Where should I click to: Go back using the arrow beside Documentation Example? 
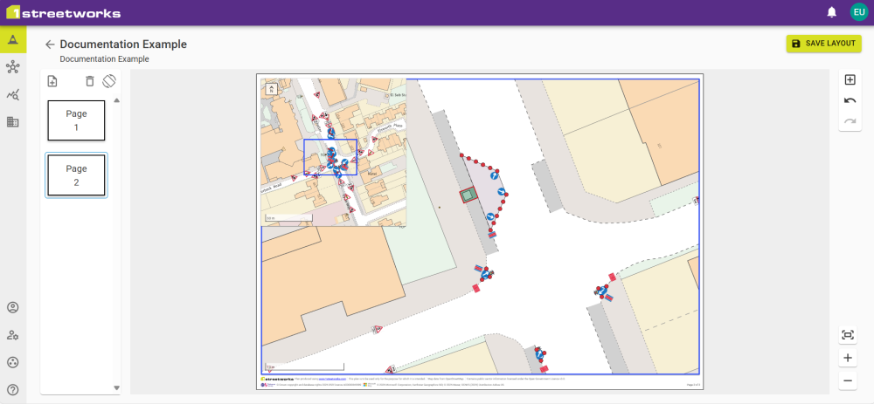[x=50, y=45]
